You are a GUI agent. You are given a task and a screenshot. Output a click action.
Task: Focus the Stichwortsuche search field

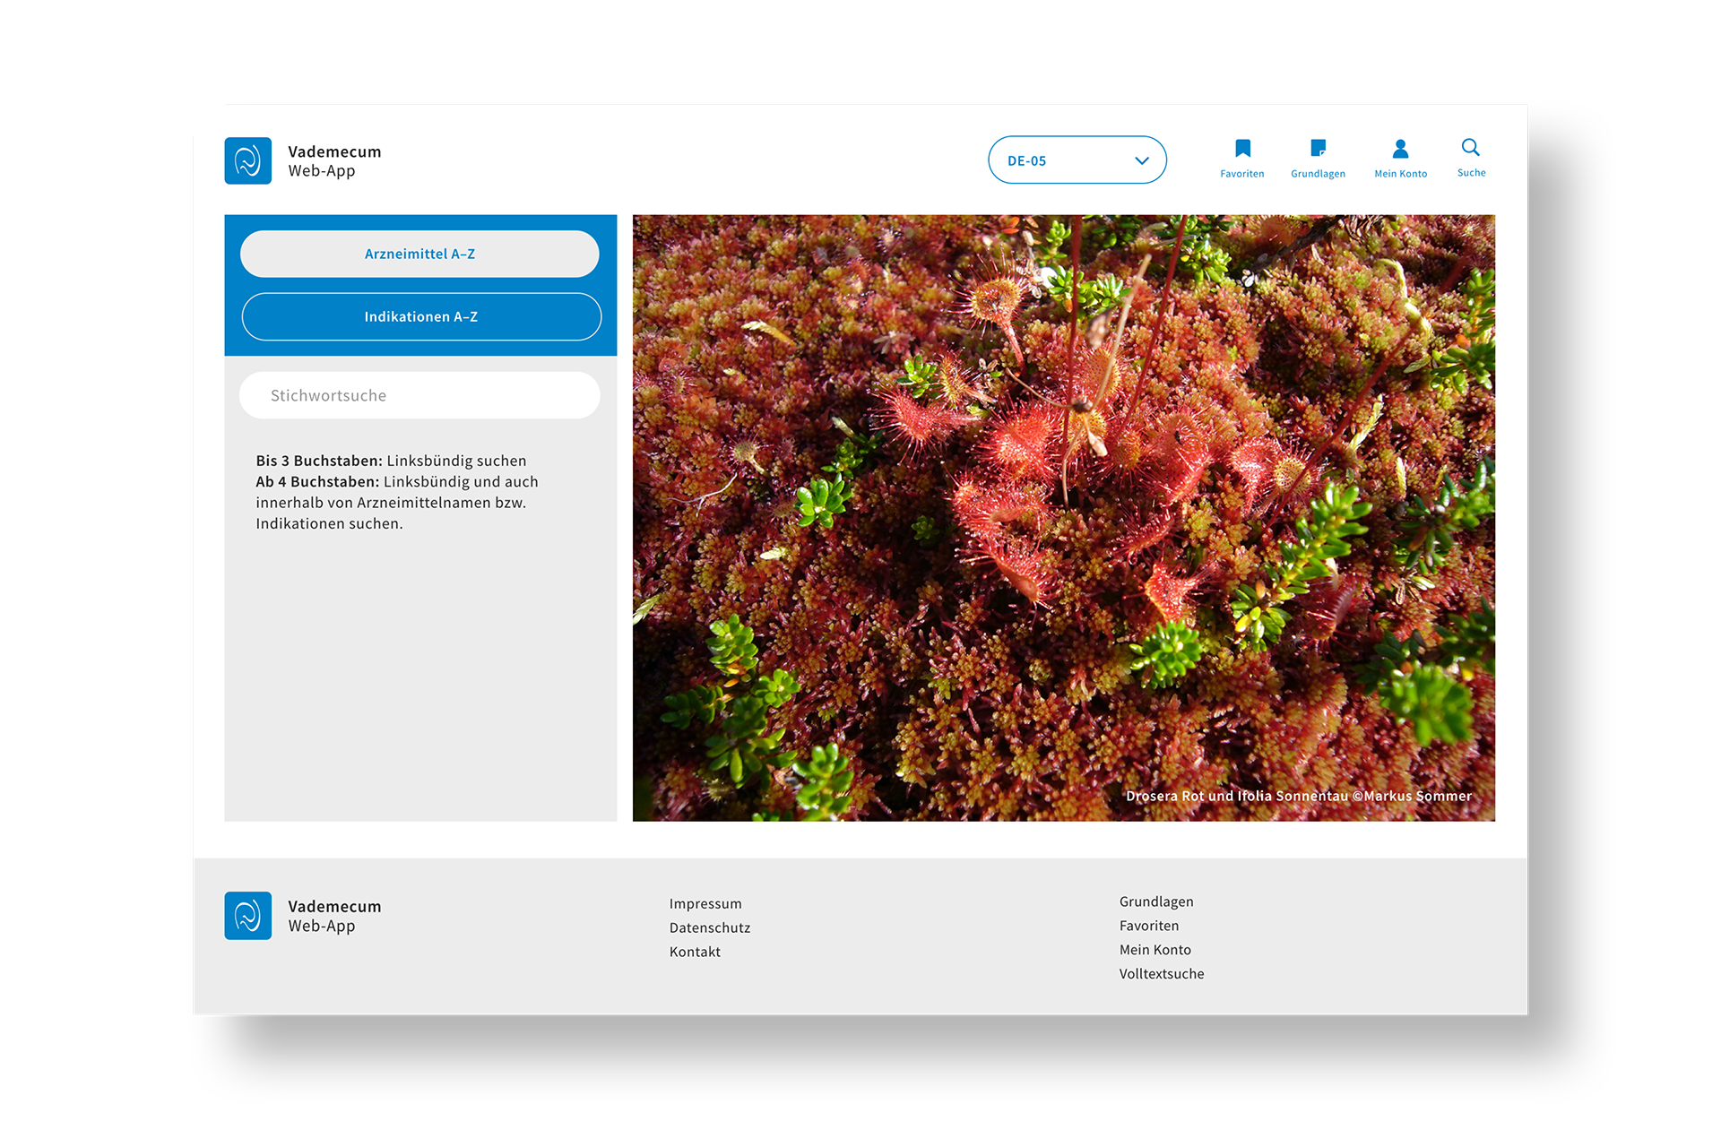click(x=419, y=396)
